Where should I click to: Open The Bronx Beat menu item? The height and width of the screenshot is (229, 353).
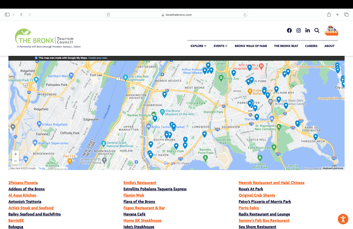[x=286, y=46]
